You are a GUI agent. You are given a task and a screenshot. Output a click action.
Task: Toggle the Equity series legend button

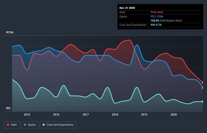coord(30,125)
